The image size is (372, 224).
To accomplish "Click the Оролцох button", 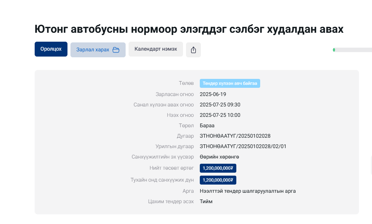I will tap(51, 49).
